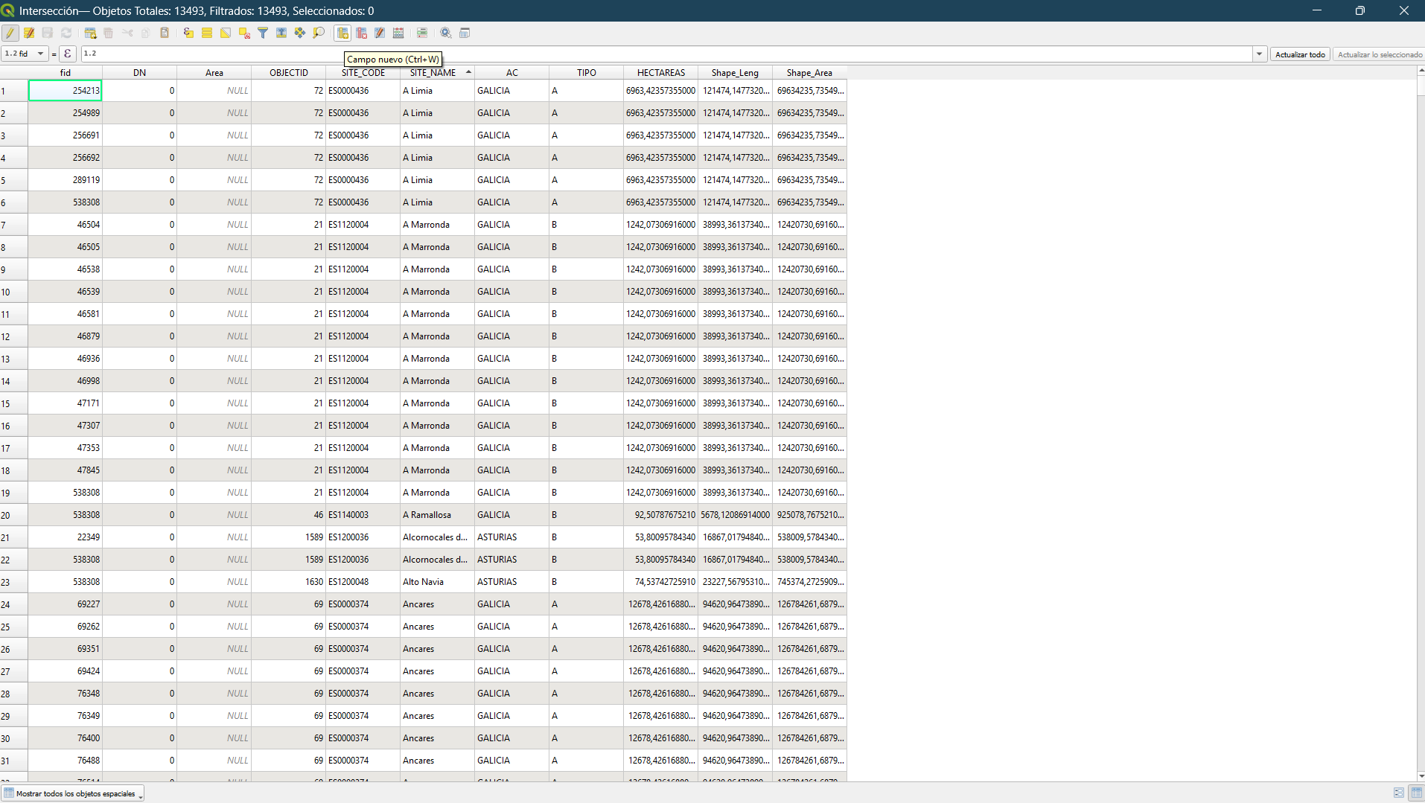Open conditional formatting panel
The width and height of the screenshot is (1425, 803).
[422, 33]
